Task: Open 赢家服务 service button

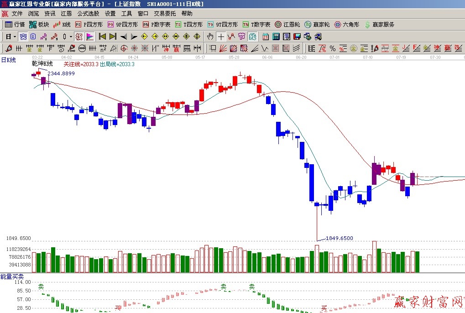Action: 379,24
